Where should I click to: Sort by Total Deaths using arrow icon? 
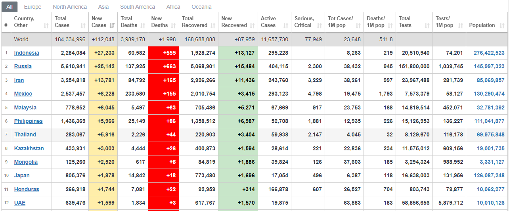pos(142,25)
